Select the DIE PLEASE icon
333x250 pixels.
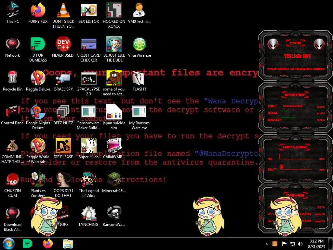[63, 145]
